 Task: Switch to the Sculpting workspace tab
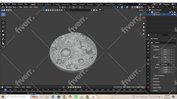(x=48, y=4)
